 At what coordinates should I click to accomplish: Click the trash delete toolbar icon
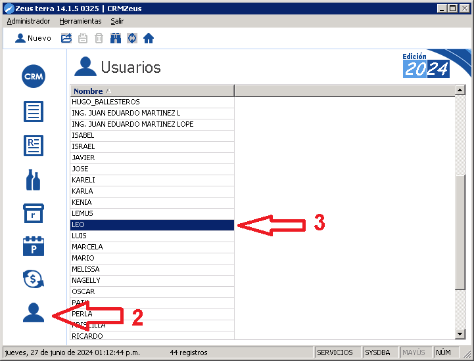pos(99,38)
